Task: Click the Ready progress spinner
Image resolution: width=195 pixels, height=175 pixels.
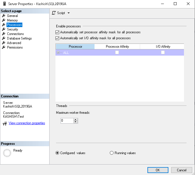Action: pos(7,153)
